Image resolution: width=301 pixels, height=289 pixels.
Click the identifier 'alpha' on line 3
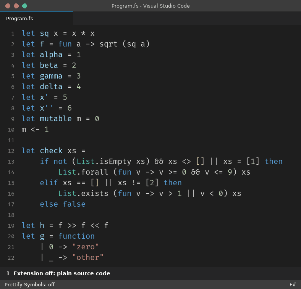[51, 55]
